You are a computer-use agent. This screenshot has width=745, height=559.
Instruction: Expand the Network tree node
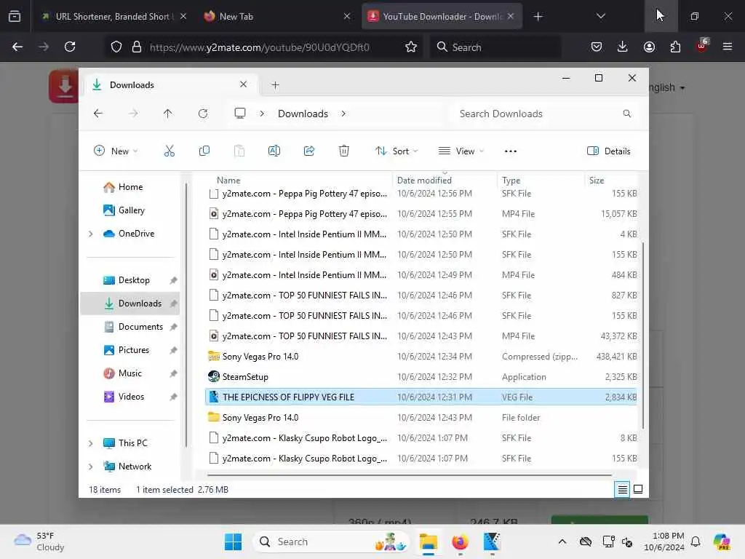tap(91, 467)
